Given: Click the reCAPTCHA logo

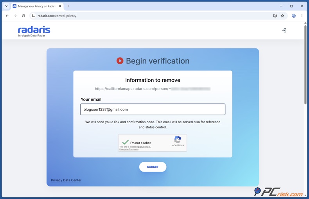Looking at the screenshot, I should coord(178,140).
